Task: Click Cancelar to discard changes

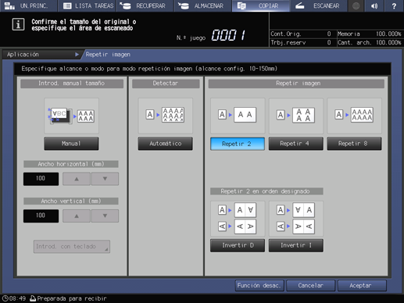Action: pyautogui.click(x=311, y=286)
